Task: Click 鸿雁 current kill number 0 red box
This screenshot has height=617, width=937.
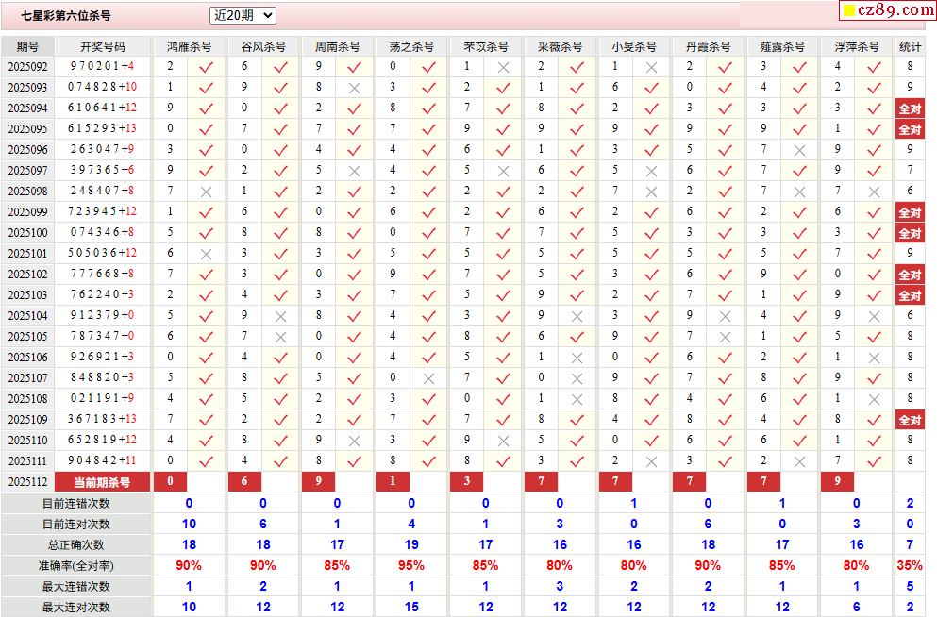Action: 170,481
